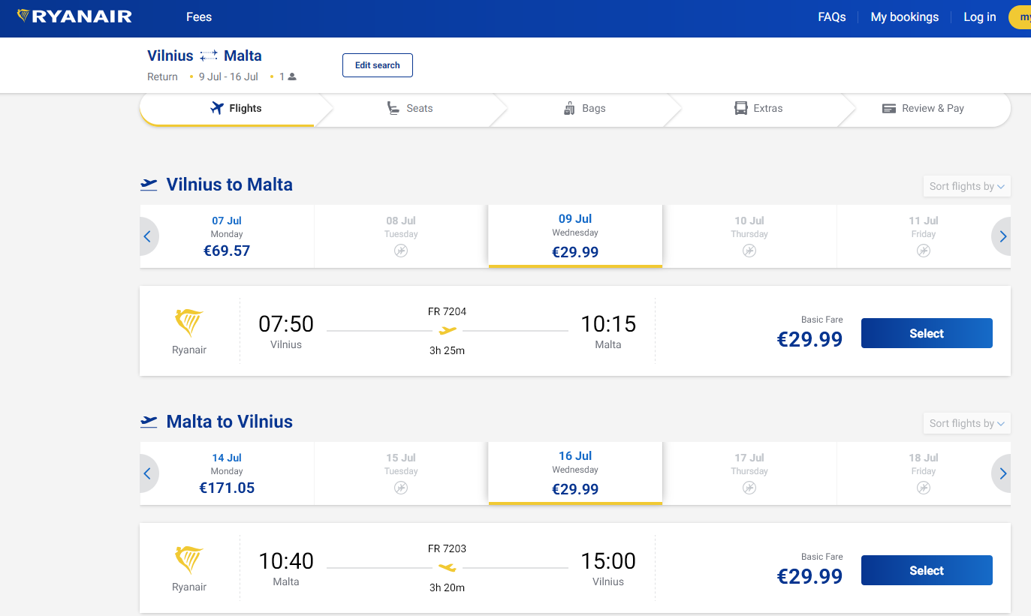Choose 07 Jul Monday outbound date
Viewport: 1031px width, 616px height.
(227, 236)
